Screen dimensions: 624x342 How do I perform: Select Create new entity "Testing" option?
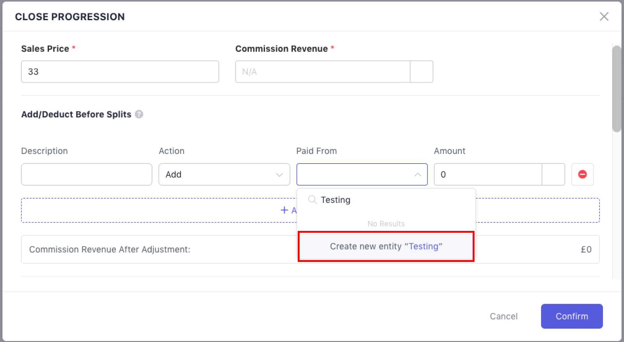point(386,246)
